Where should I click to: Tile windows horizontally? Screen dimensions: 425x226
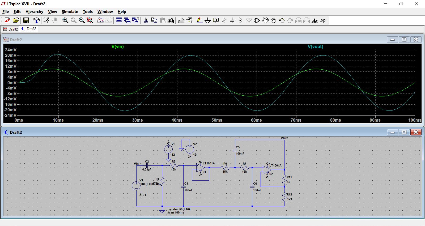click(119, 20)
